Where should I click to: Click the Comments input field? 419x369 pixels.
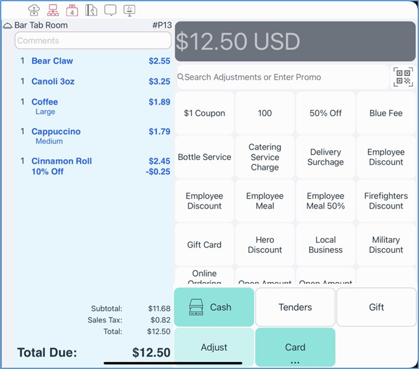92,40
